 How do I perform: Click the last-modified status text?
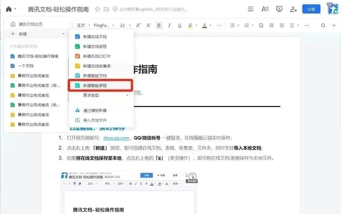pos(153,9)
